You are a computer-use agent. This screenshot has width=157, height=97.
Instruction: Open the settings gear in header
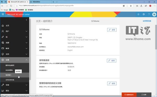[x=144, y=14]
